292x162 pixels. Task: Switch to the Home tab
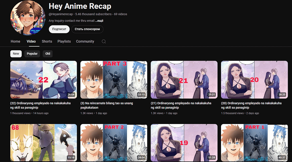pyautogui.click(x=15, y=41)
